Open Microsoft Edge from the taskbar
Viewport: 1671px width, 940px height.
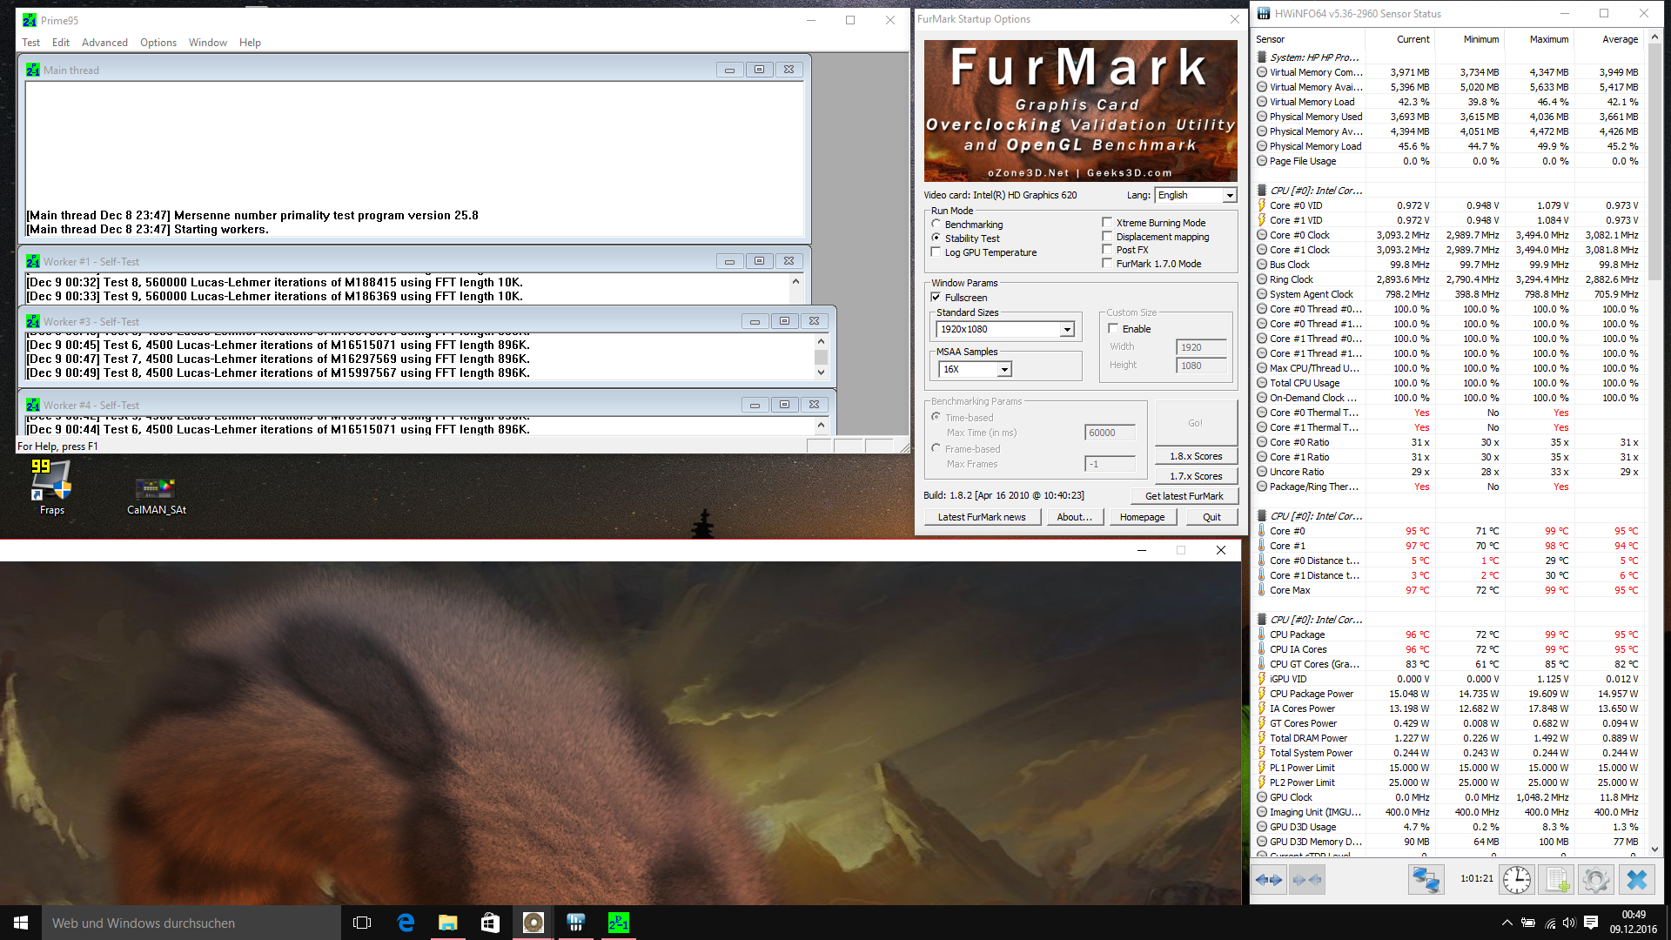coord(406,923)
